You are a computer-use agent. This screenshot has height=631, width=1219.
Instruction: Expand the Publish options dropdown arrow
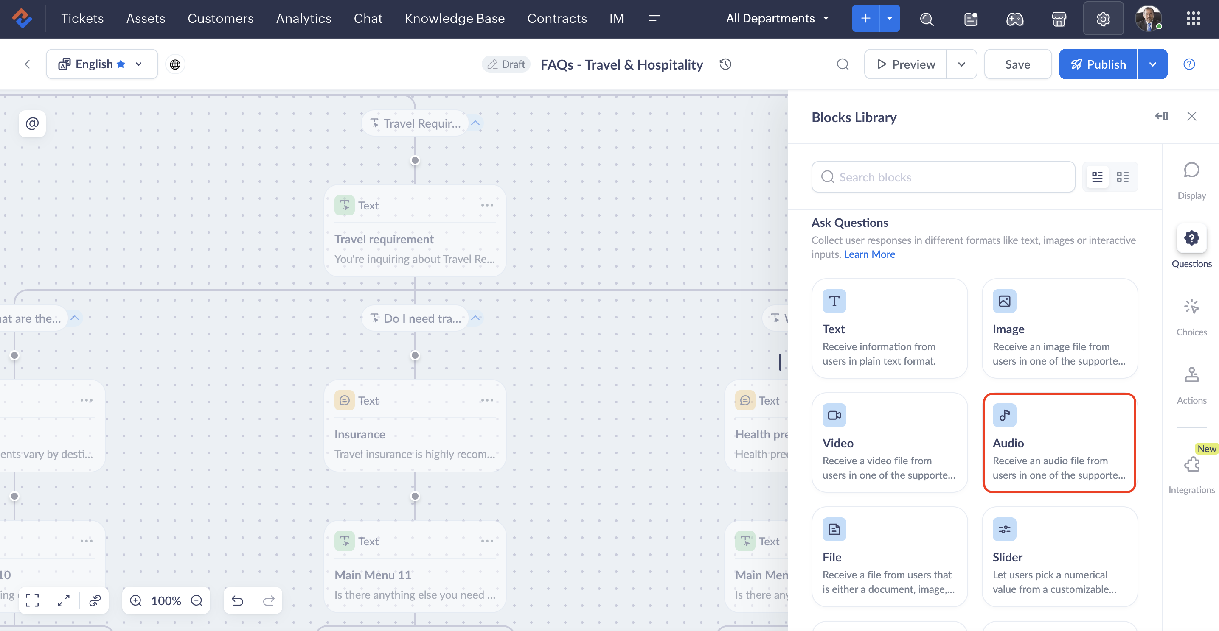(1152, 64)
